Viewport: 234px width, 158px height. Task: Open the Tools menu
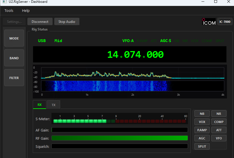(9, 11)
